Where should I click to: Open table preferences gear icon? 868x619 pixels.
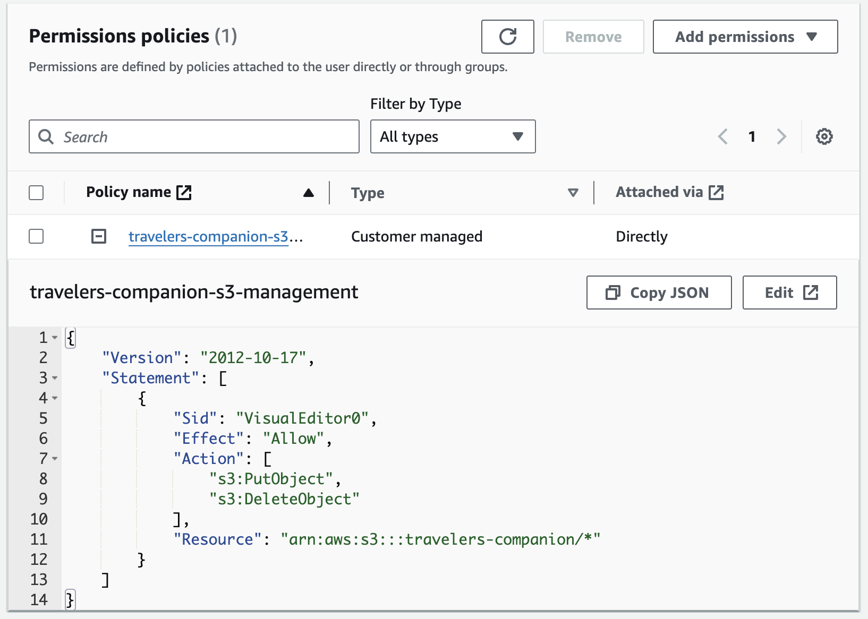pyautogui.click(x=824, y=136)
